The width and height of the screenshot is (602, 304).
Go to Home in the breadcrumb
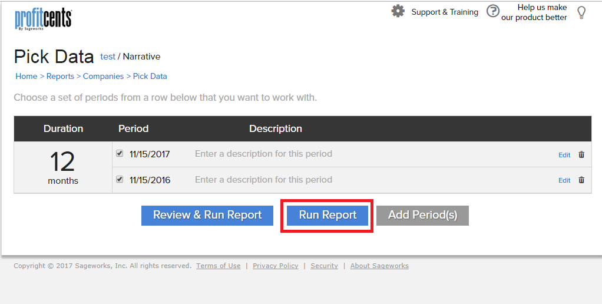(x=26, y=76)
